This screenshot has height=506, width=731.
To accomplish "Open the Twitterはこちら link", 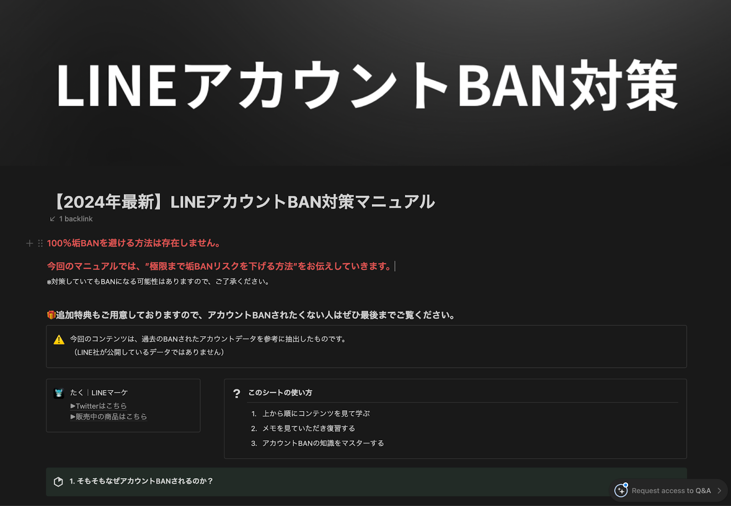I will click(98, 406).
